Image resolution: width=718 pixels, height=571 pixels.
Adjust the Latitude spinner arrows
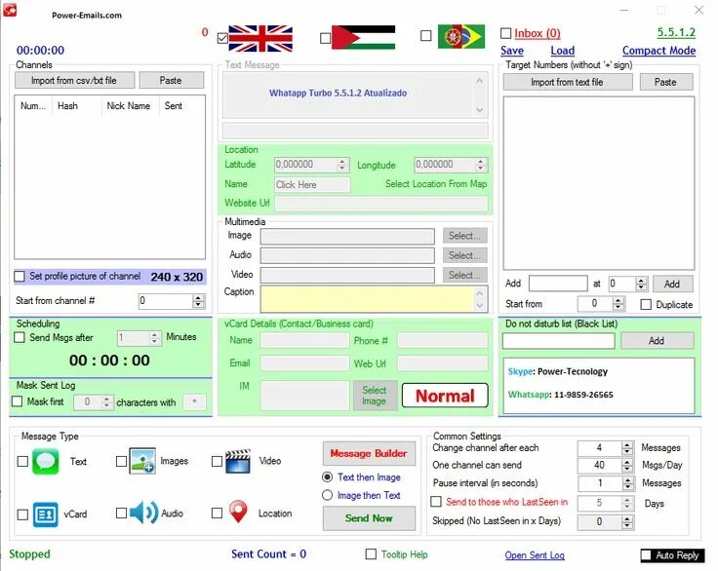(x=342, y=165)
